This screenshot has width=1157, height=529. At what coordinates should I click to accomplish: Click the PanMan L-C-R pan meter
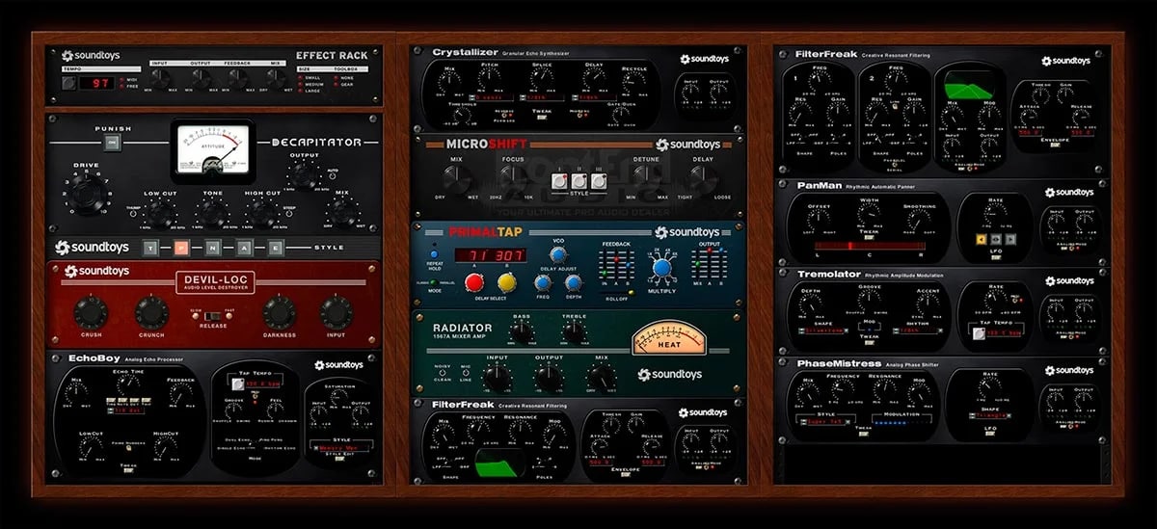[x=870, y=246]
